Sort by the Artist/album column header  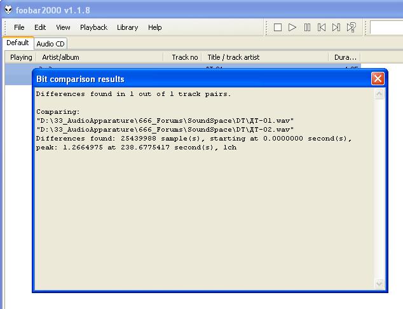click(x=100, y=57)
